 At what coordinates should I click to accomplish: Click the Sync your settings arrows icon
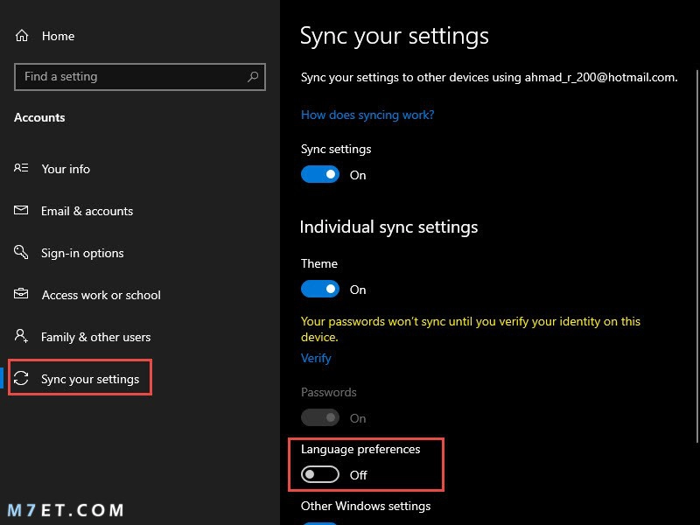[21, 378]
